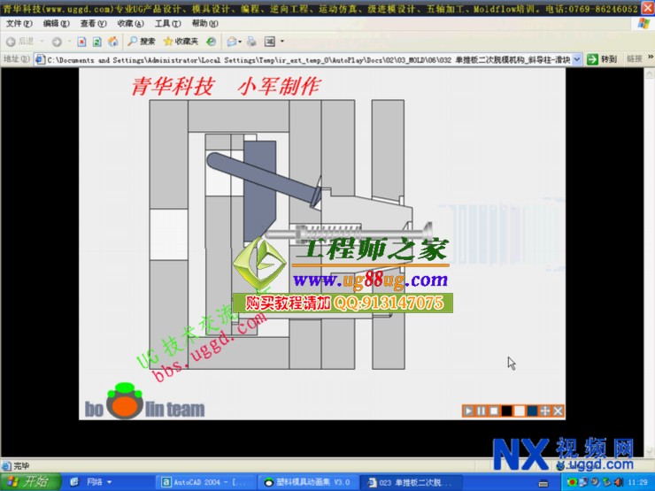Click the IE quick launch icon
The height and width of the screenshot is (491, 655).
(x=74, y=482)
